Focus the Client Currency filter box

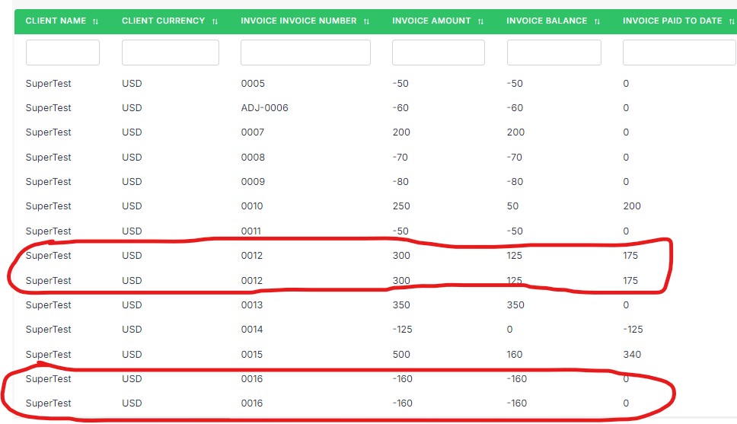click(x=170, y=53)
